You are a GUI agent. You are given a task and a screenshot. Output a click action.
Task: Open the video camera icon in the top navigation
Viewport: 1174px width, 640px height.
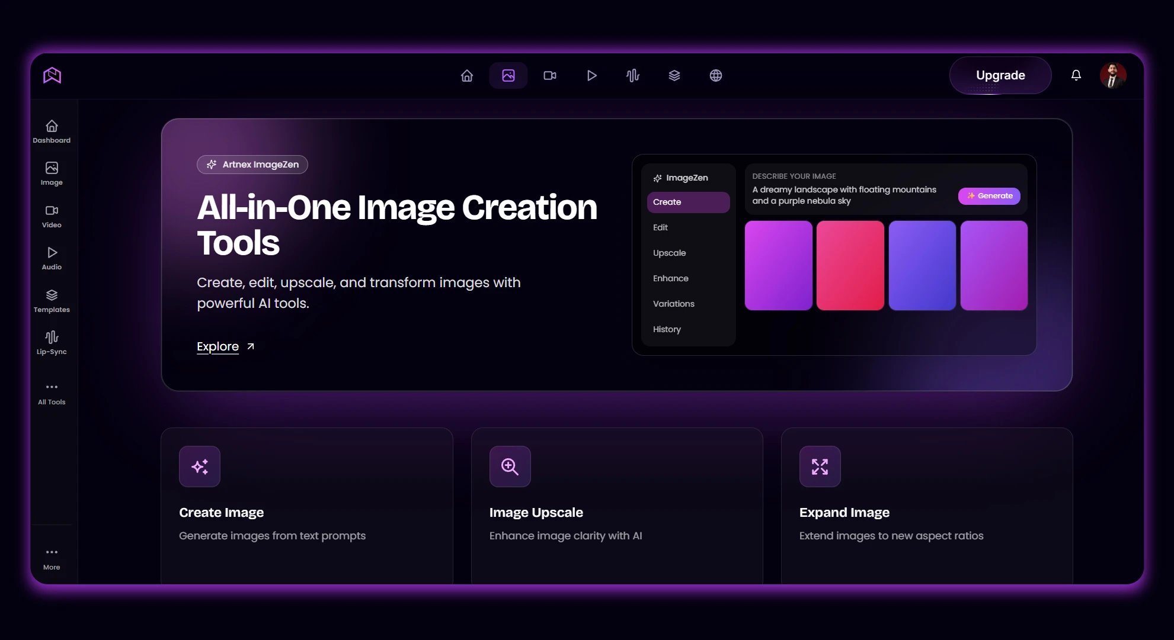pyautogui.click(x=550, y=75)
